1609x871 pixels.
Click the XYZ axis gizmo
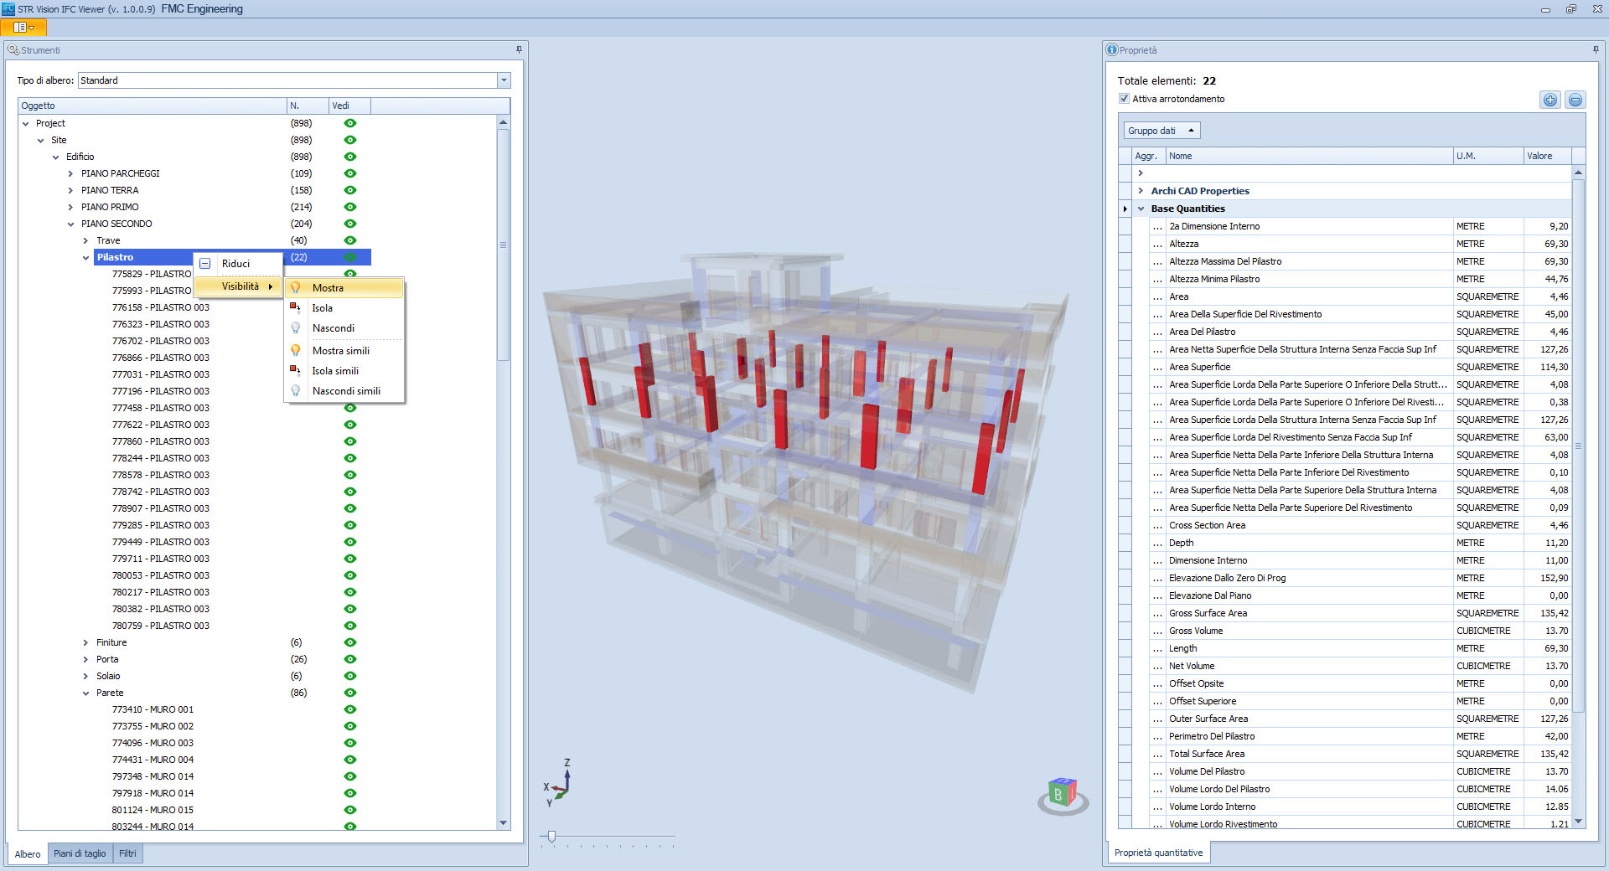pyautogui.click(x=558, y=783)
